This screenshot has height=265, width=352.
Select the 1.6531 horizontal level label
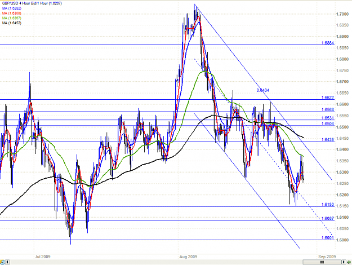(x=328, y=118)
